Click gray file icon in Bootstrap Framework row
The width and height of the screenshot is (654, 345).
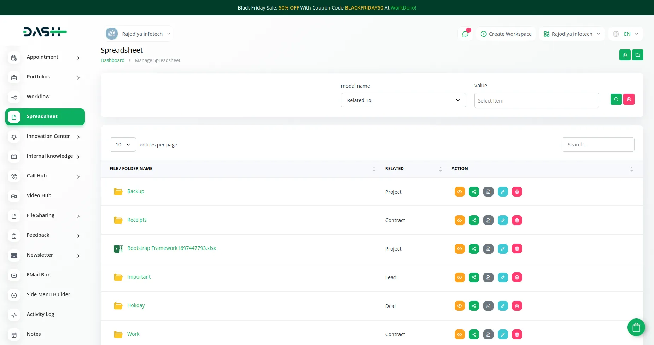point(488,249)
